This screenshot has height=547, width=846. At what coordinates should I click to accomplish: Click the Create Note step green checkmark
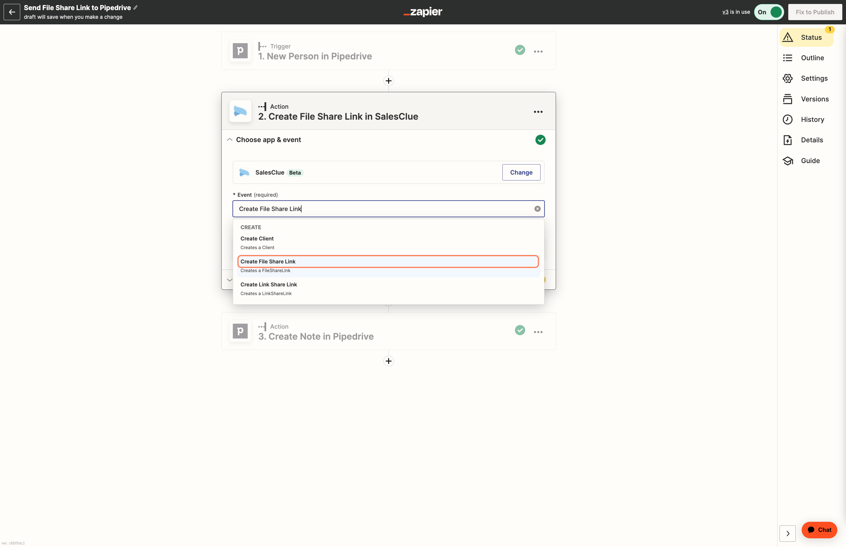coord(520,330)
